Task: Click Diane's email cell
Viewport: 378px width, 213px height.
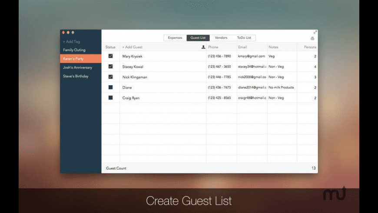Action: click(x=252, y=87)
